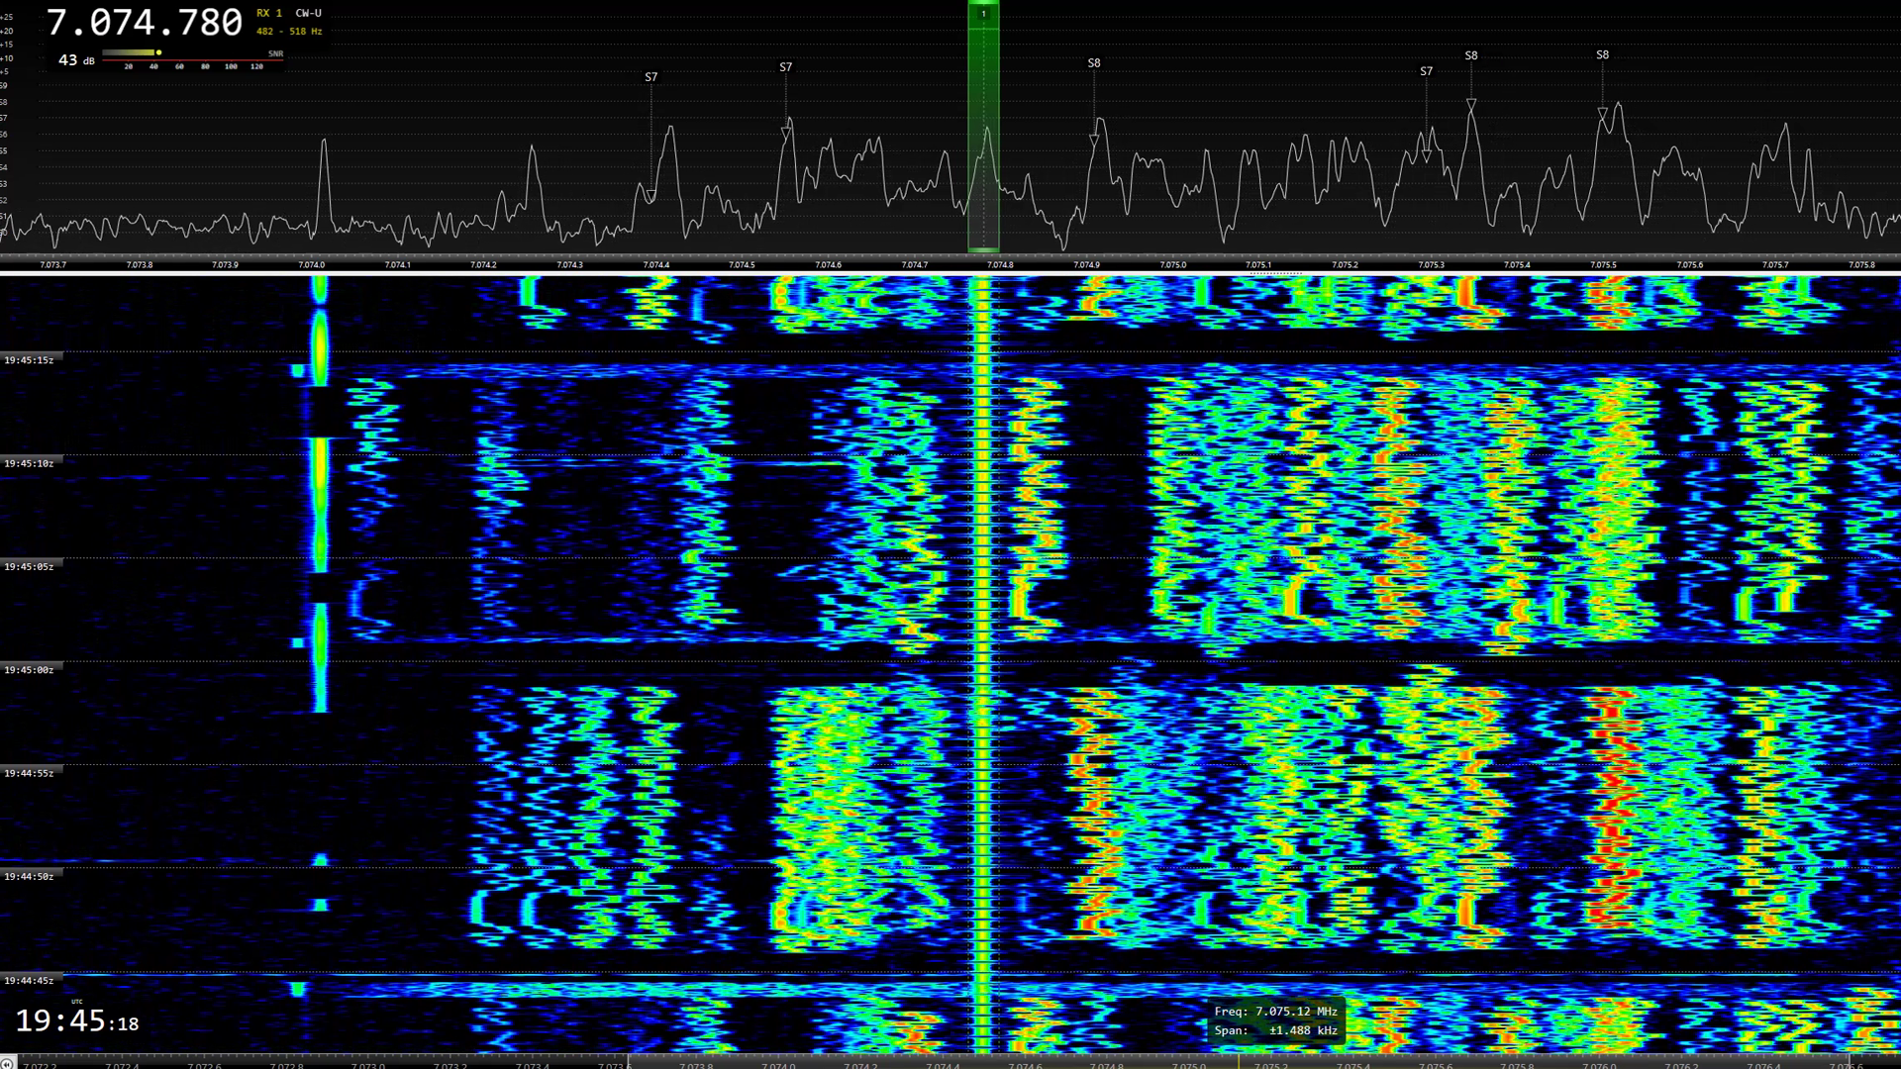Click the S8 peak marker triangle near 7.074.9

tap(1094, 141)
